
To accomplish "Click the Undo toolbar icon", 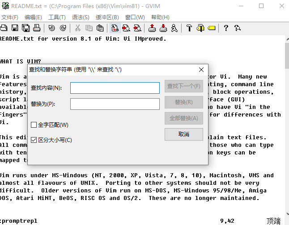I will pyautogui.click(x=51, y=28).
